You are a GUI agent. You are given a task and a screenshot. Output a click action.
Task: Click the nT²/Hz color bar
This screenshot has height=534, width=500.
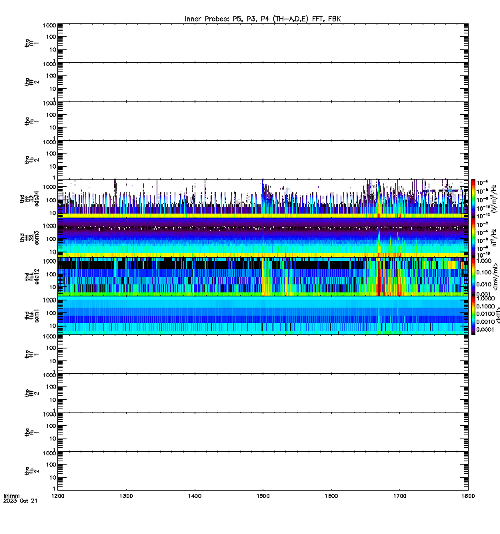pos(473,238)
